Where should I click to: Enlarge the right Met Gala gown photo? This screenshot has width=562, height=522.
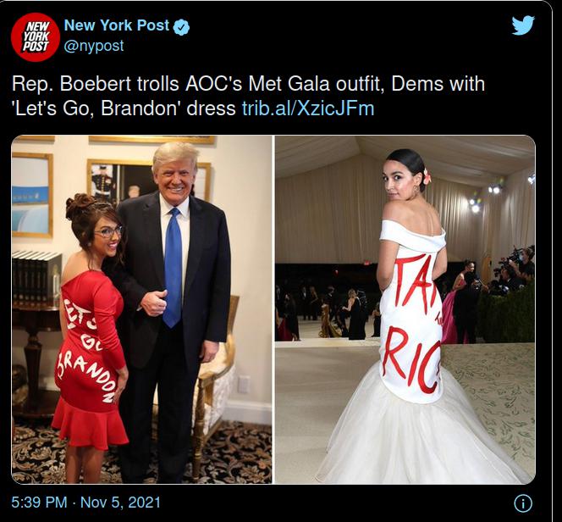pos(405,309)
